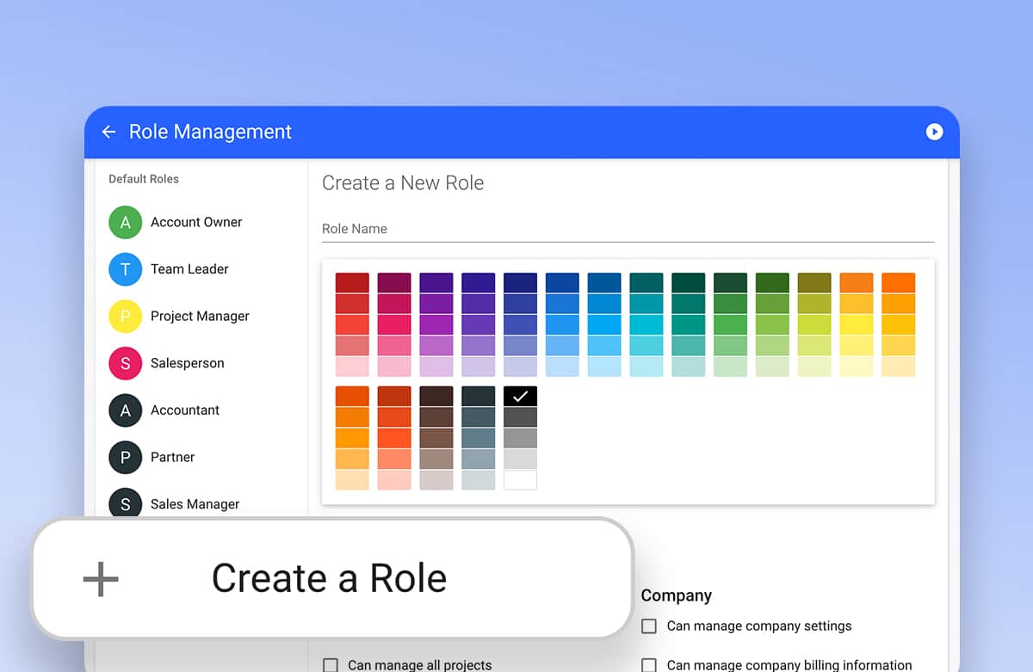The image size is (1033, 672).
Task: Toggle the Can manage all projects checkbox
Action: 331,665
